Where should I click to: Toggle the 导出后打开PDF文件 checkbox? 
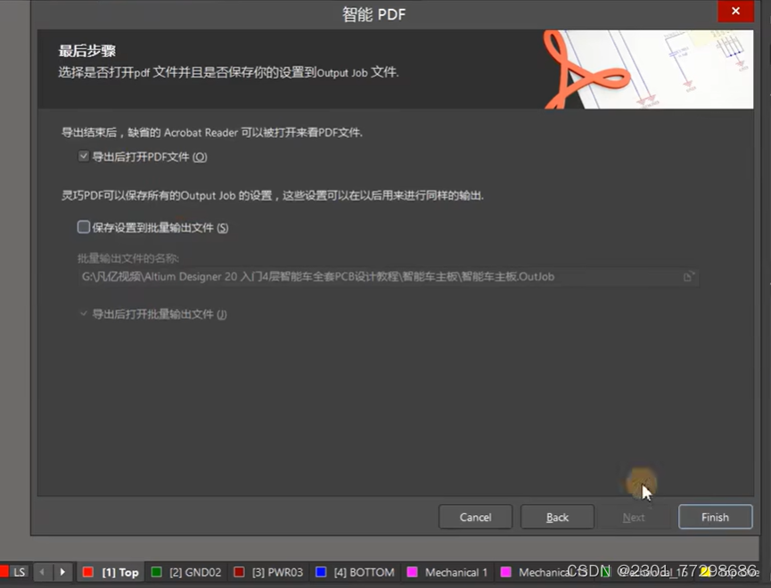84,156
